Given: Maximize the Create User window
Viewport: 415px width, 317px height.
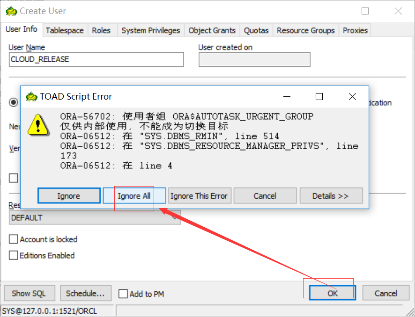Looking at the screenshot, I should tap(365, 11).
